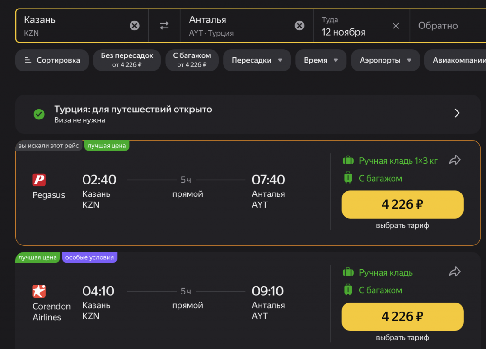Click the Pegasus airline logo

(39, 180)
